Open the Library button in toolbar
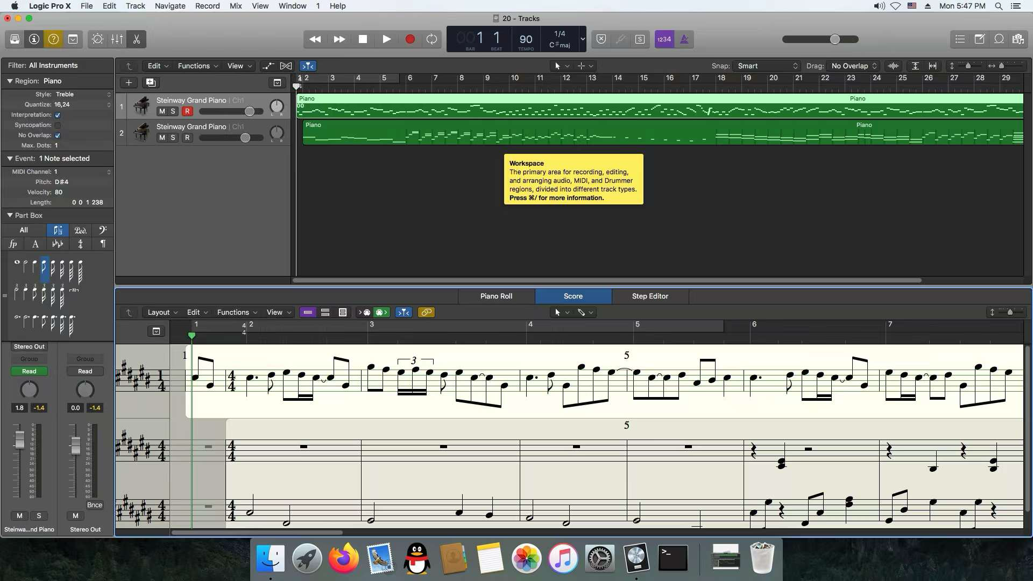Screen dimensions: 1033x581 click(x=15, y=39)
